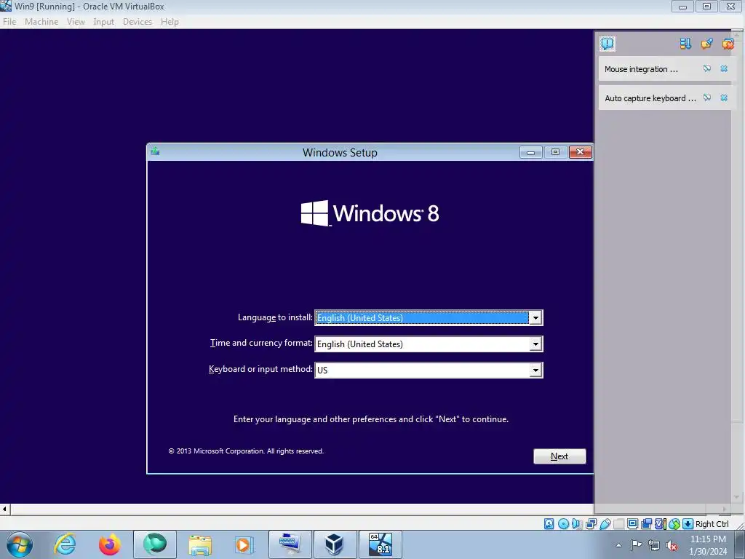
Task: Open the Mouse integration notification text
Action: [x=641, y=69]
